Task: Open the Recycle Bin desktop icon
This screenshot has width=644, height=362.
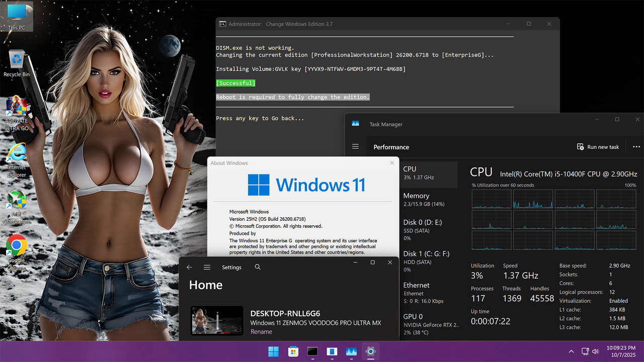Action: pos(17,63)
